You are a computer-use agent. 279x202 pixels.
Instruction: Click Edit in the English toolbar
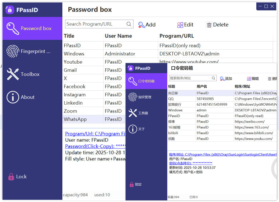(x=185, y=25)
